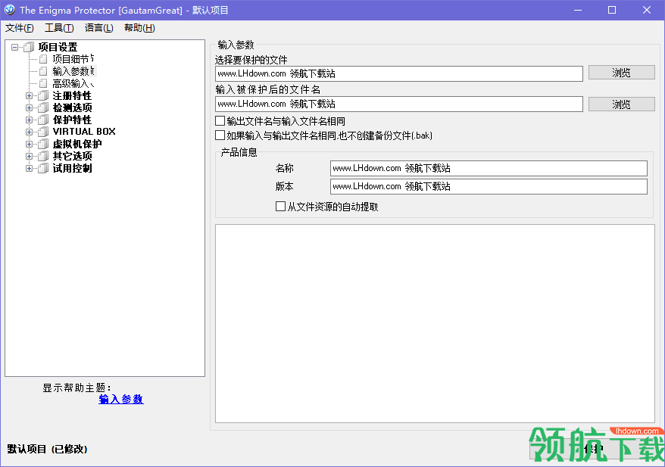665x467 pixels.
Task: Close the Enigma Protector window
Action: [646, 10]
